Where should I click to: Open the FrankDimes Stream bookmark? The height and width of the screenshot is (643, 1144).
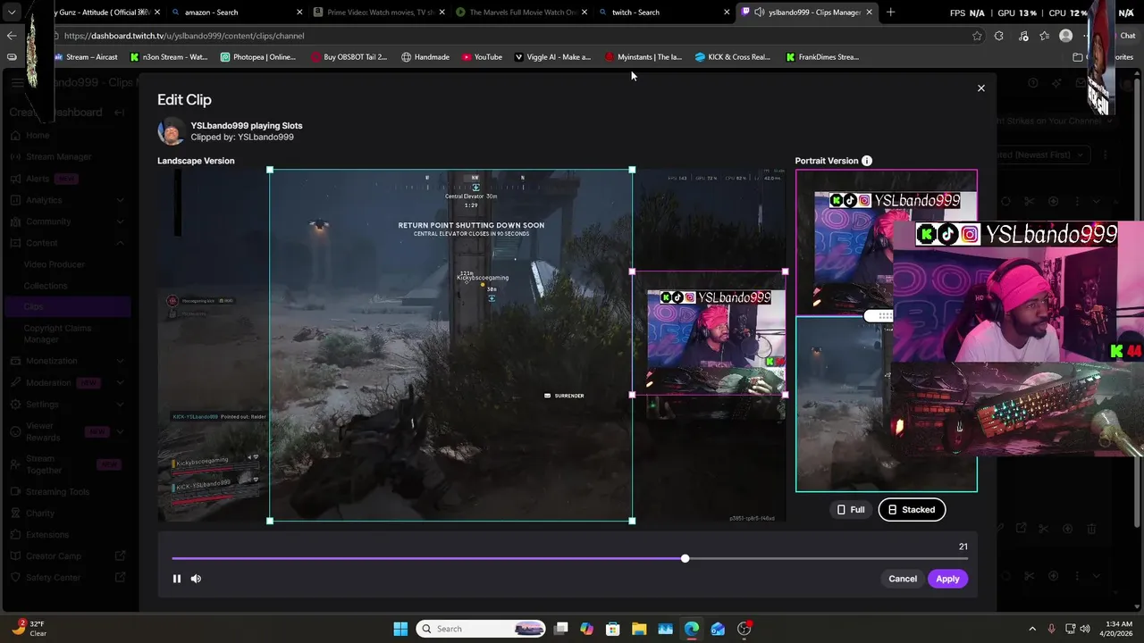[822, 57]
